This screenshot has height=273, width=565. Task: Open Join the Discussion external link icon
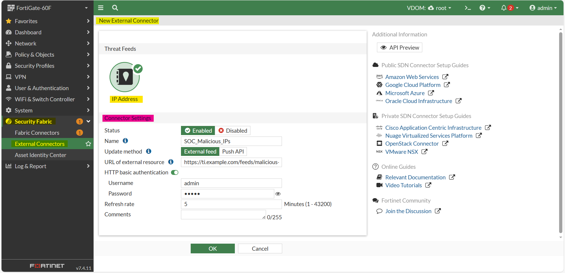(x=438, y=211)
